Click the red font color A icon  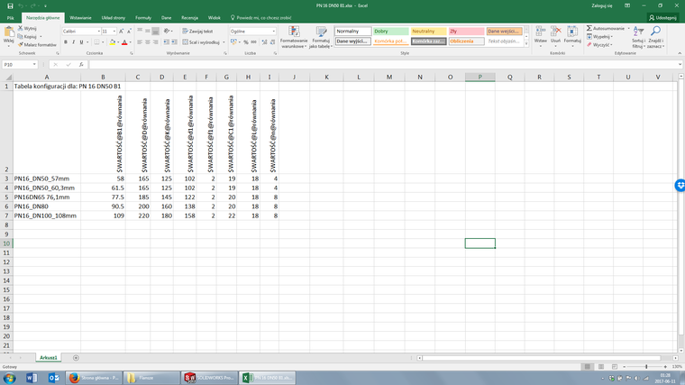124,42
